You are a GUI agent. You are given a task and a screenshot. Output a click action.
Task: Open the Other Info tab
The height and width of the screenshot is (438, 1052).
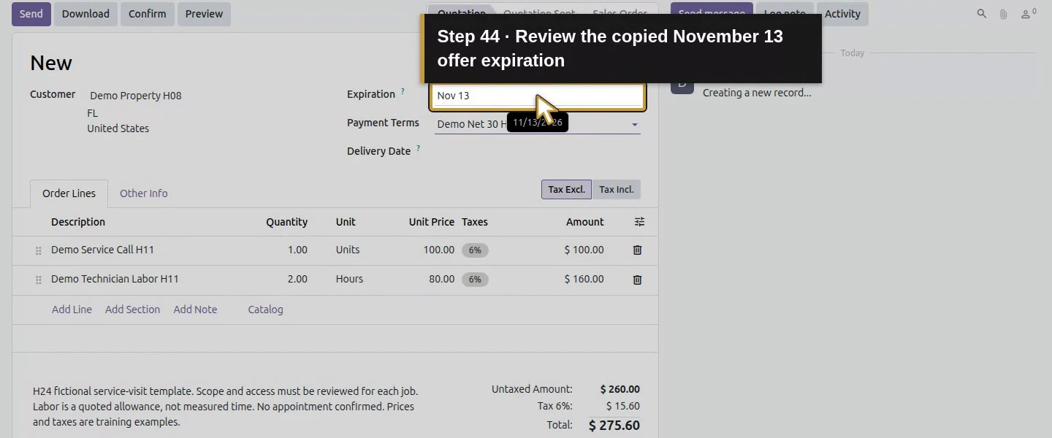click(x=144, y=193)
